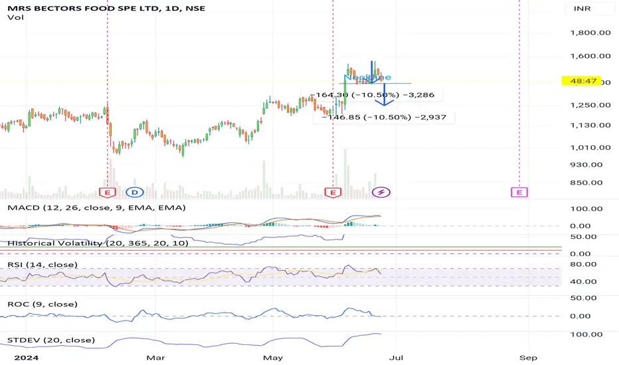This screenshot has height=365, width=619.
Task: Select the ROC (9, close) label
Action: tap(43, 304)
